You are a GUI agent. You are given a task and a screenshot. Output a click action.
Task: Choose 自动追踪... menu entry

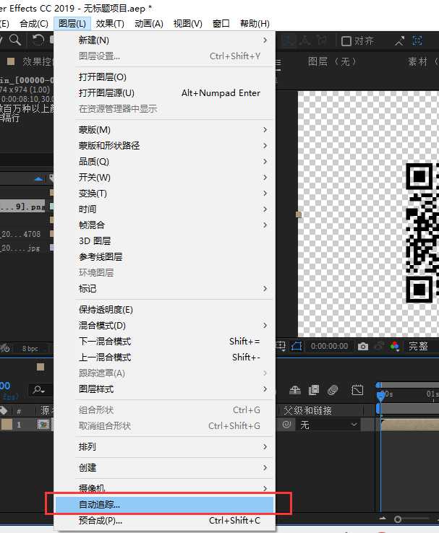(x=165, y=504)
